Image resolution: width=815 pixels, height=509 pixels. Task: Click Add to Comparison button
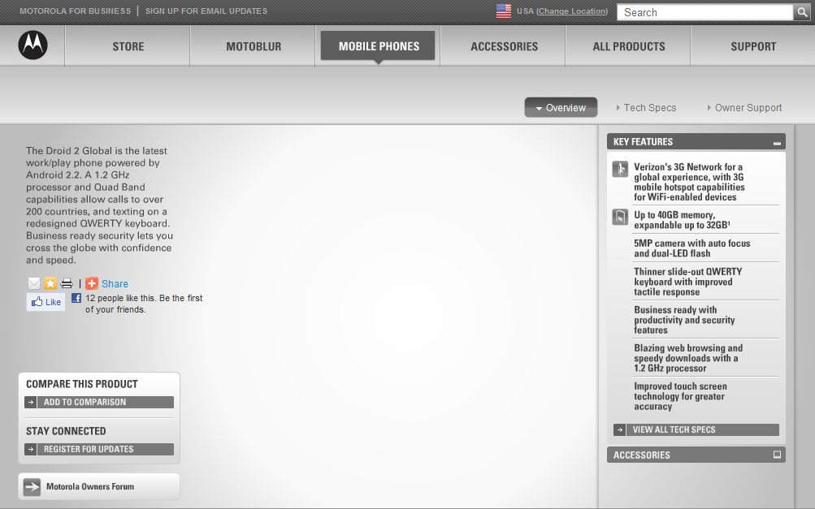tap(99, 402)
